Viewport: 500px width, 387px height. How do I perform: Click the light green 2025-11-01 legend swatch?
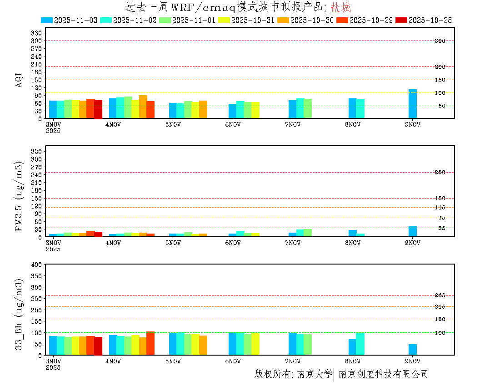[165, 20]
